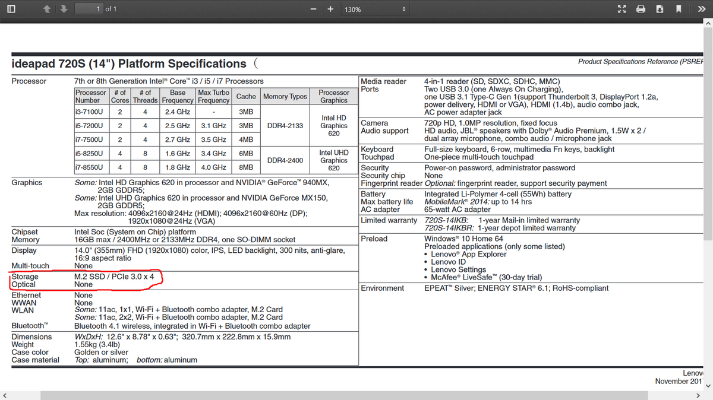Click the '4-in-1 reader (SD, SDXC, SDHC, MMC)' text
Image resolution: width=713 pixels, height=400 pixels.
pos(492,81)
